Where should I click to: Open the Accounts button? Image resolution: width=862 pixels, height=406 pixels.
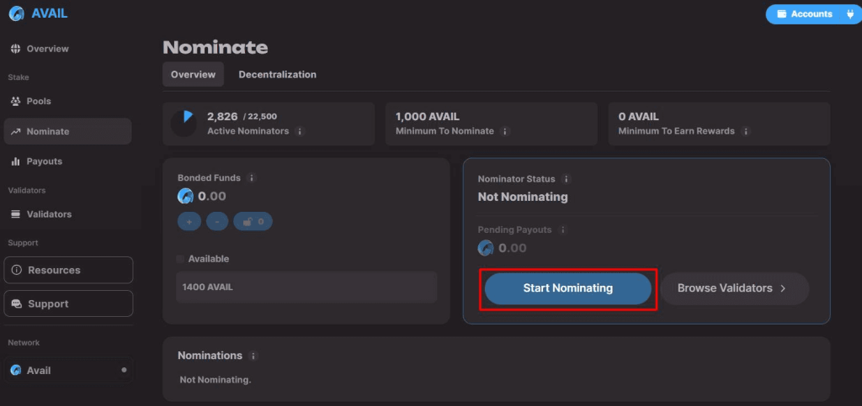tap(812, 14)
